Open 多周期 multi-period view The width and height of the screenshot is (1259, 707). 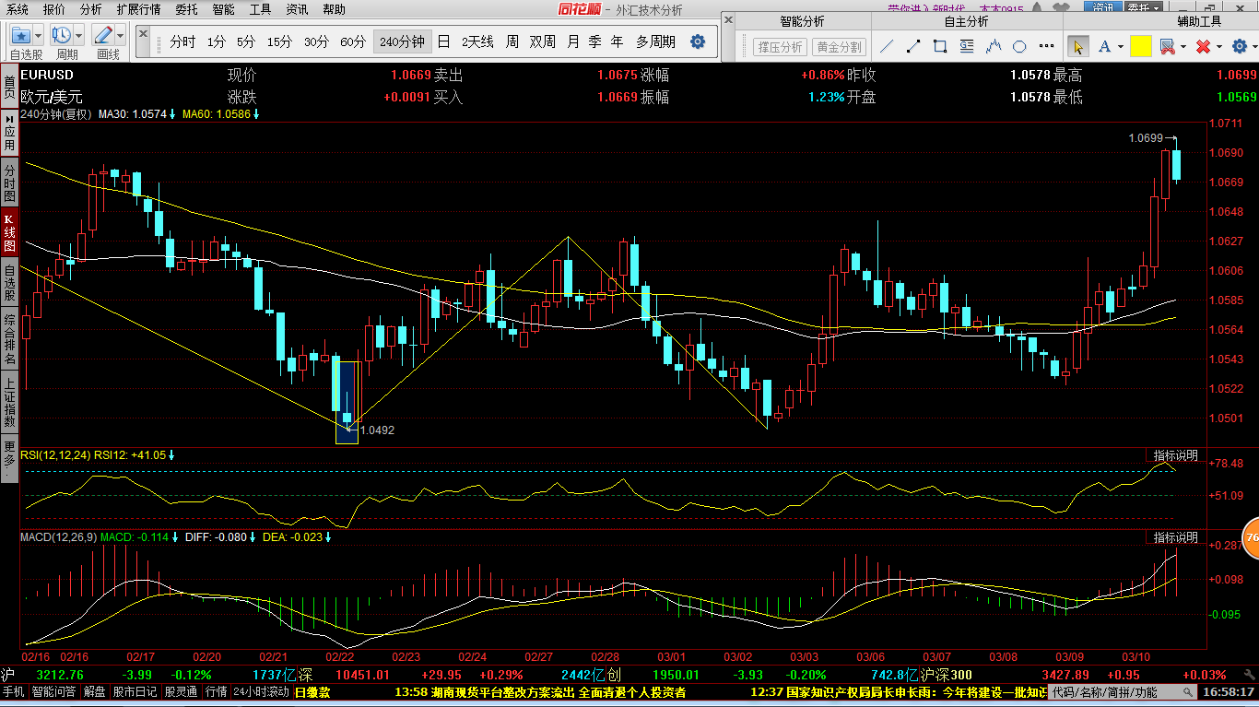click(655, 41)
